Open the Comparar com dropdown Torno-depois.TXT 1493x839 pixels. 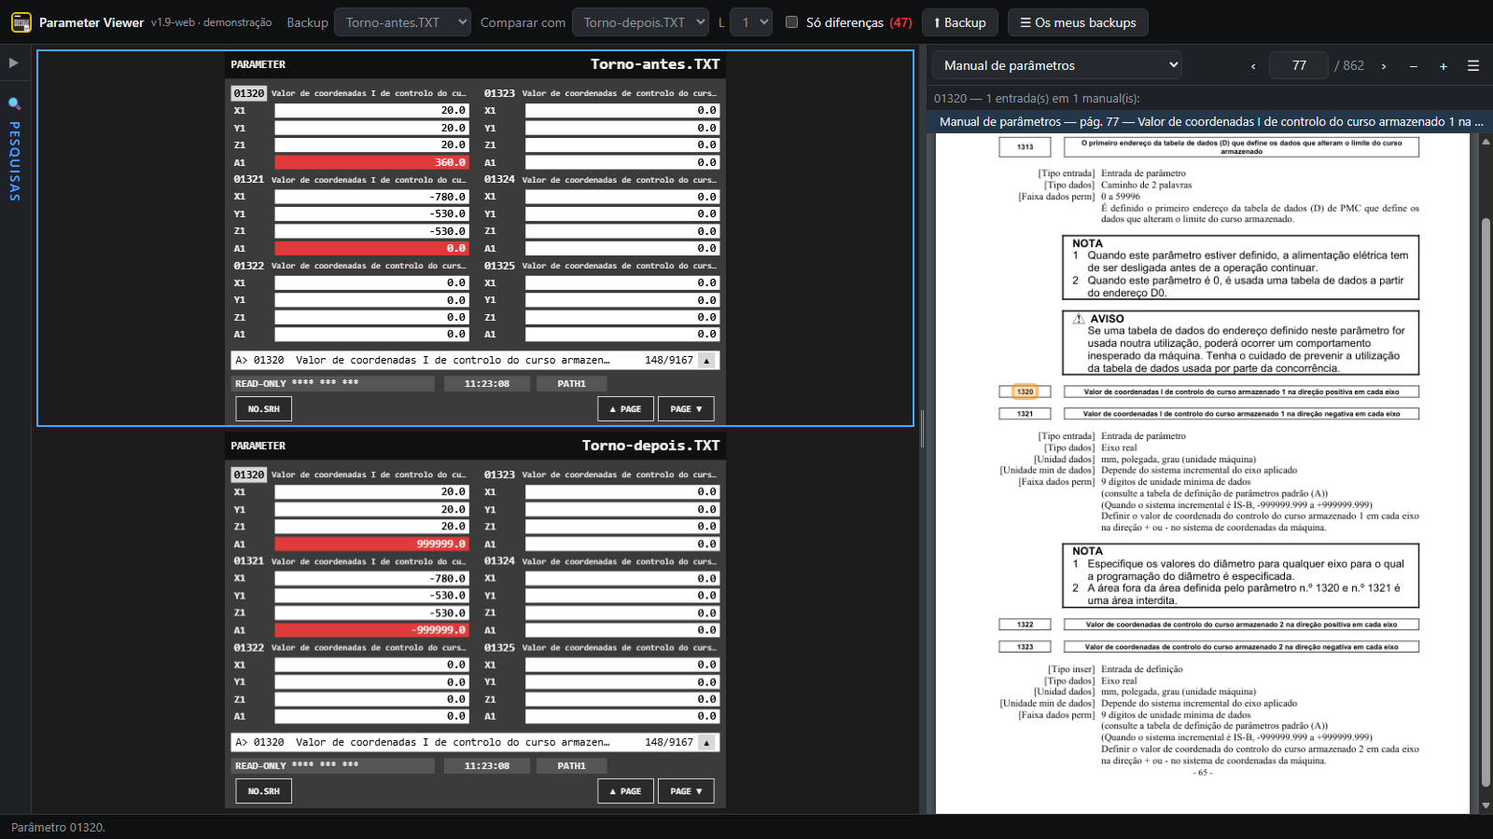642,22
